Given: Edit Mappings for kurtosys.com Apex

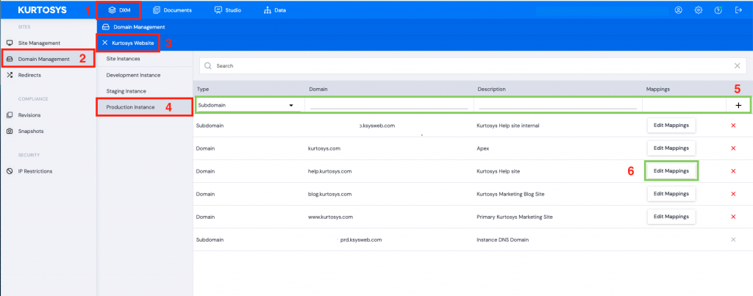Looking at the screenshot, I should [x=671, y=148].
